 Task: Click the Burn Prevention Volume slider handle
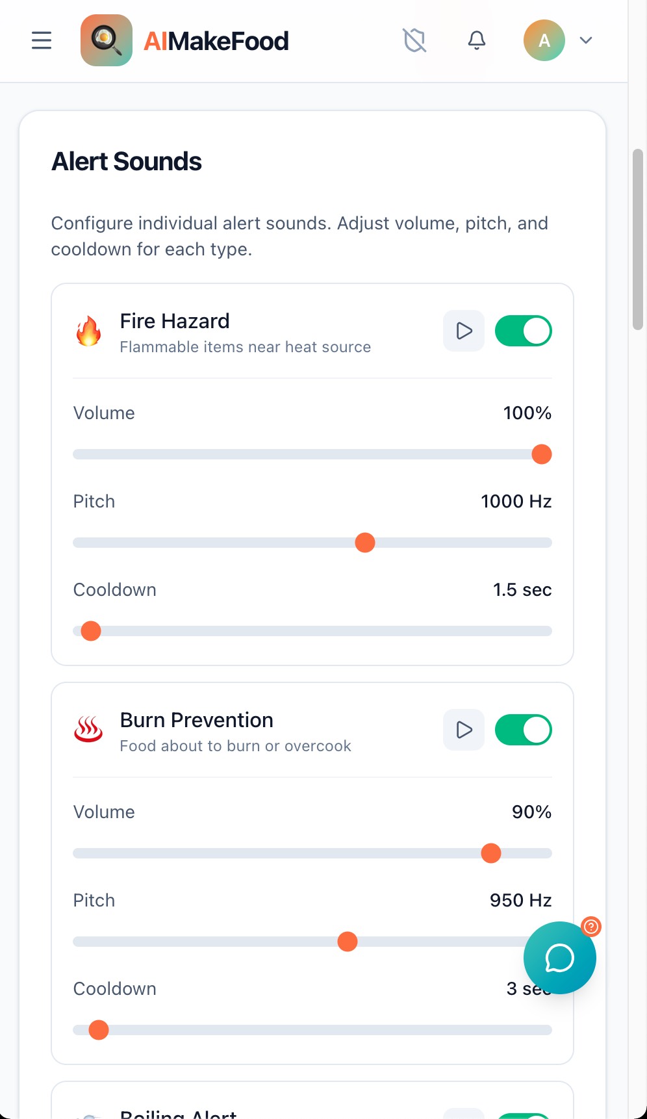(x=491, y=853)
